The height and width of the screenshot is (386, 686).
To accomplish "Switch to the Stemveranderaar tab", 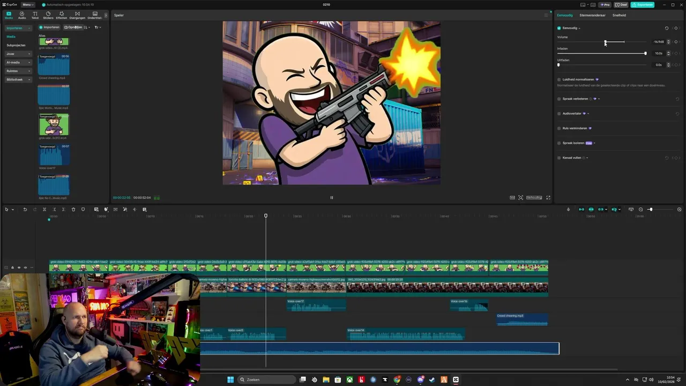I will (592, 15).
